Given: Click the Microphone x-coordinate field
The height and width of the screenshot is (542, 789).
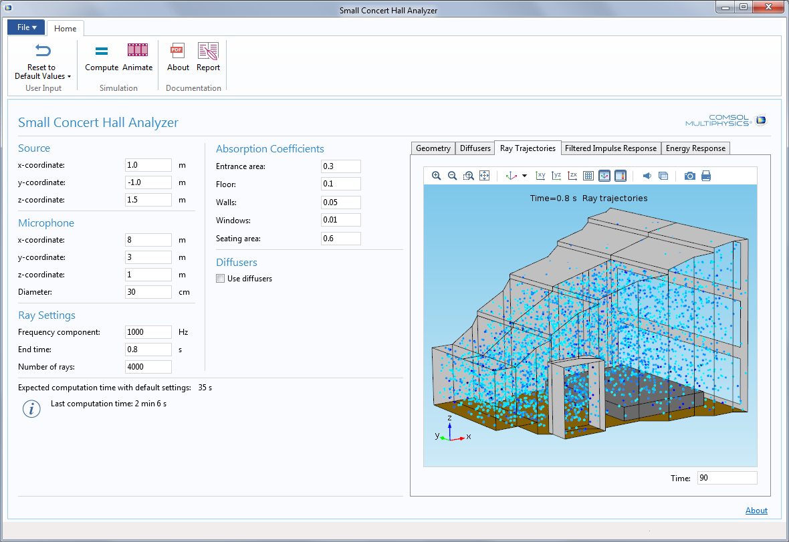Looking at the screenshot, I should click(x=148, y=240).
